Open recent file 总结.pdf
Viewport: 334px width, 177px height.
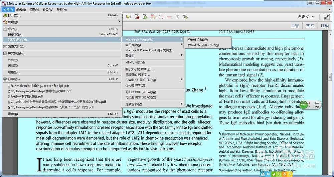62,96
